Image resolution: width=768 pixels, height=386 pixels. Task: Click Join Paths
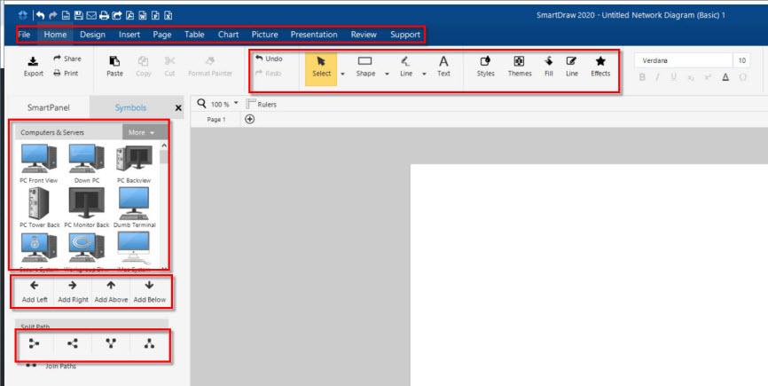(x=52, y=366)
